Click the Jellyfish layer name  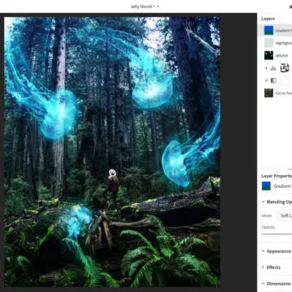tap(281, 56)
